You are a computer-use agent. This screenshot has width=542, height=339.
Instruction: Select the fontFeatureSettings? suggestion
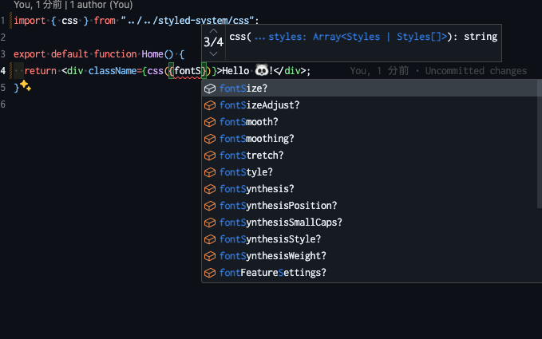click(x=370, y=273)
